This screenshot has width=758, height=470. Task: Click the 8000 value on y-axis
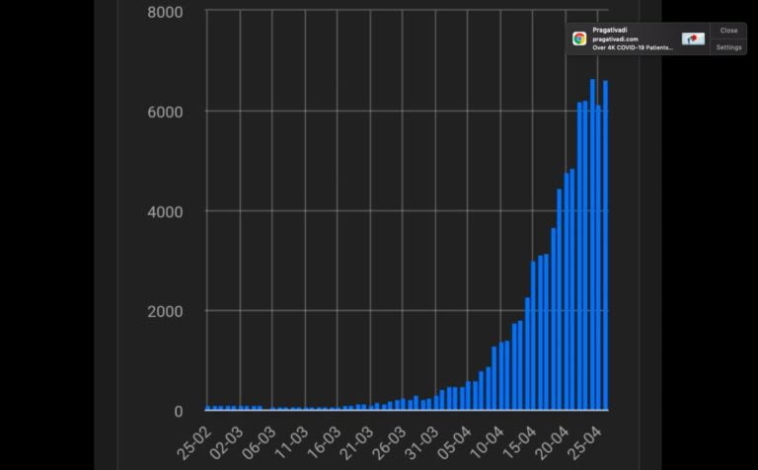pyautogui.click(x=164, y=12)
